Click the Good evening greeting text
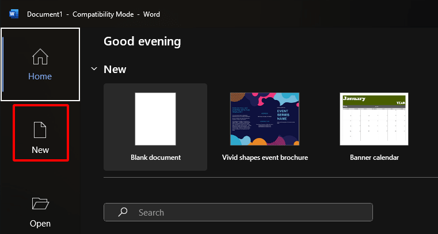The image size is (438, 234). 142,41
